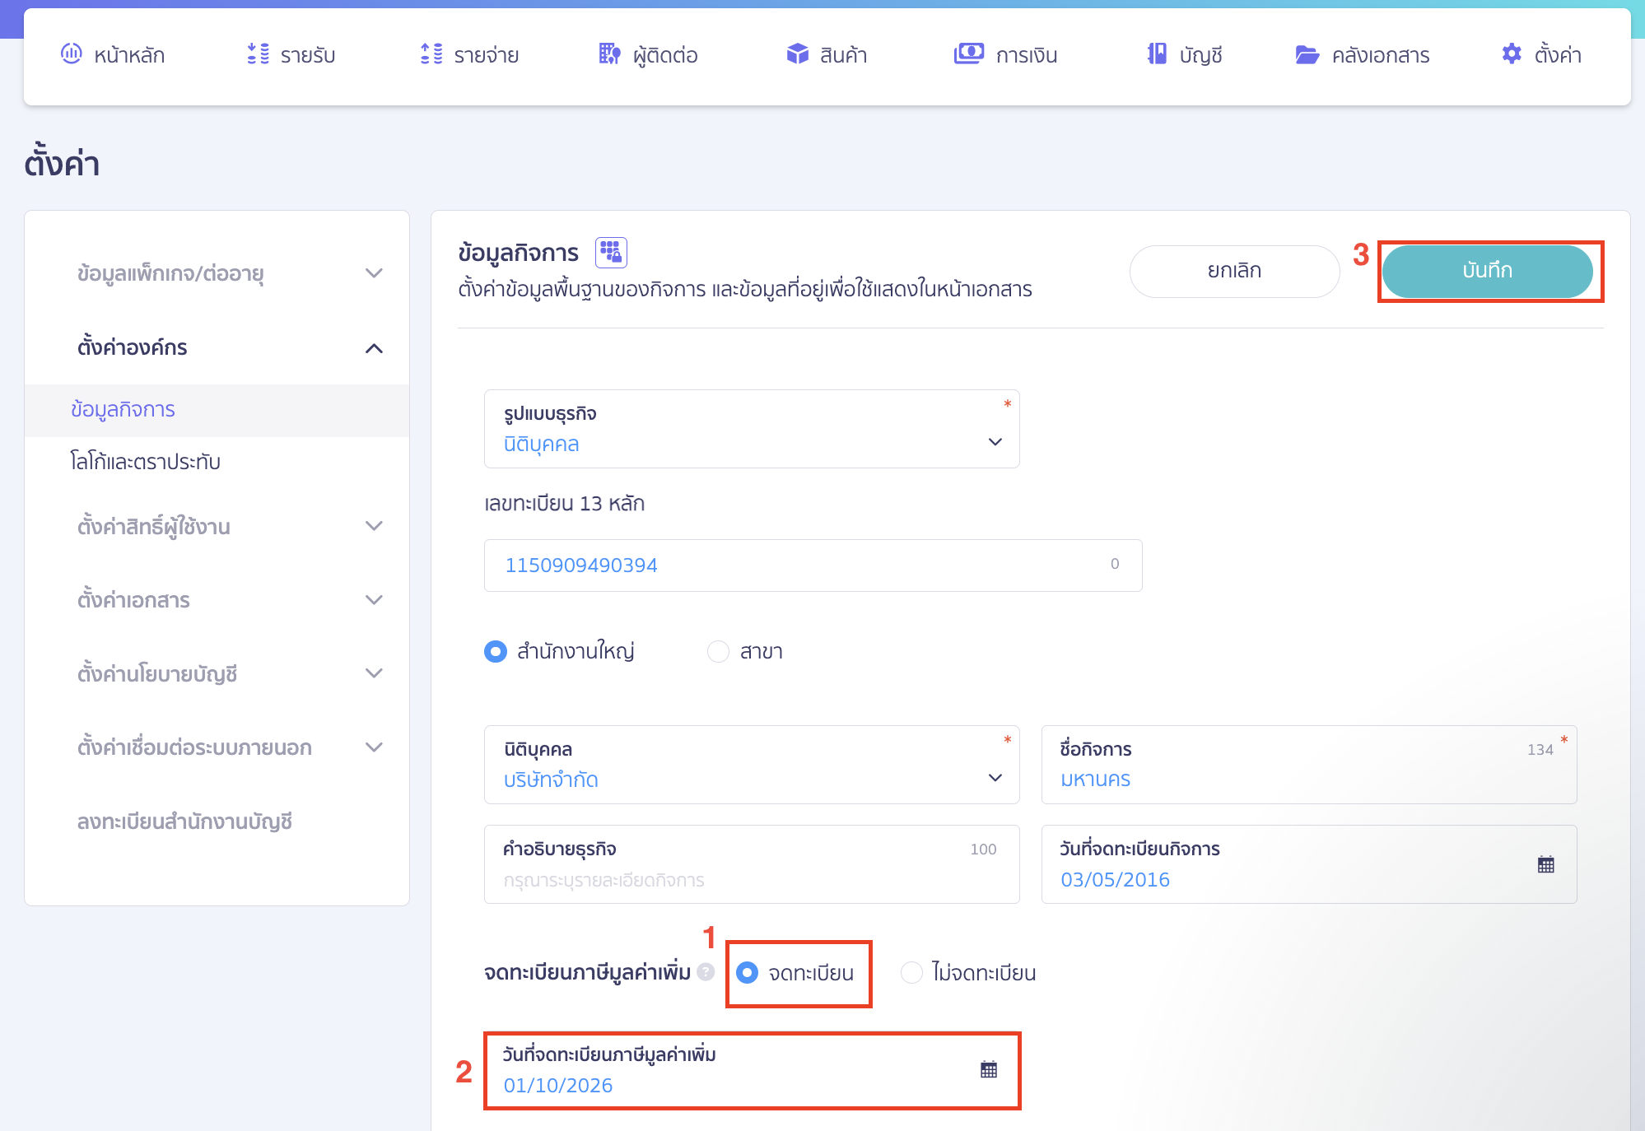Choose the ไม่จดทะเบียน radio option
The width and height of the screenshot is (1645, 1131).
(911, 973)
